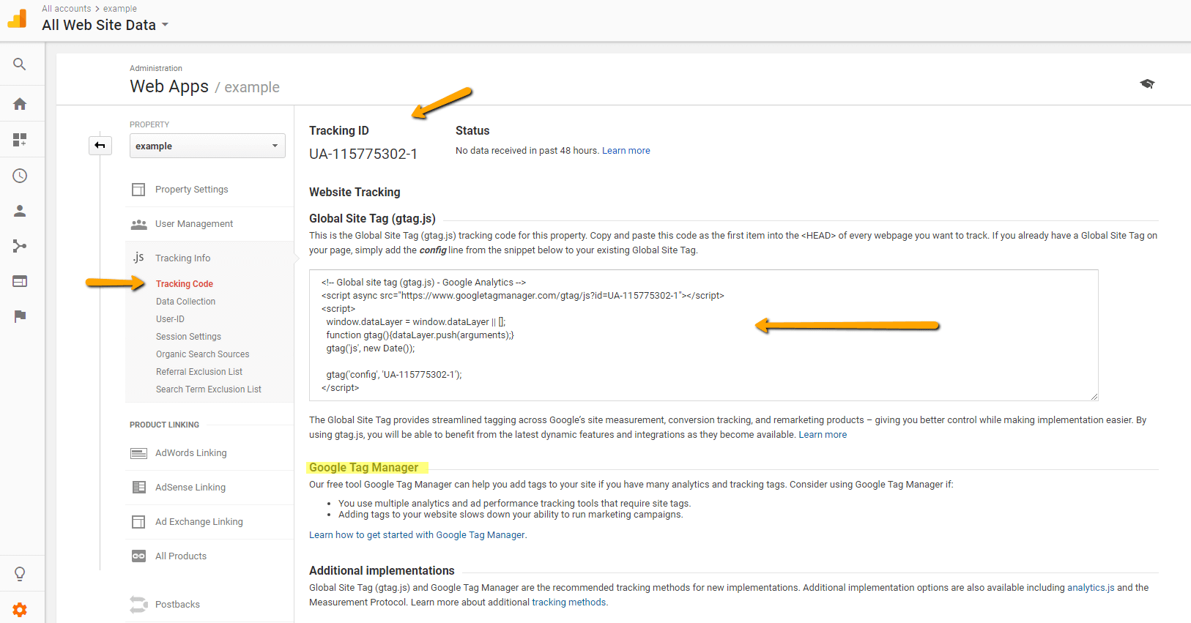Open Customization dashboards icon in sidebar
The image size is (1191, 623).
[20, 139]
